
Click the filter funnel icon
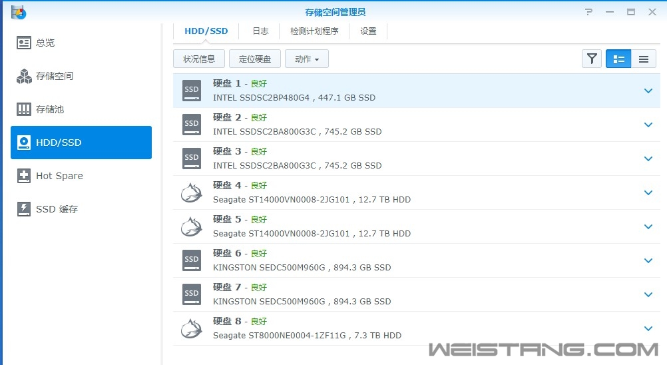coord(592,59)
